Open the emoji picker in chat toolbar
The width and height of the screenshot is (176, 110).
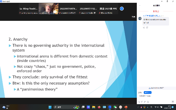[x=148, y=102]
